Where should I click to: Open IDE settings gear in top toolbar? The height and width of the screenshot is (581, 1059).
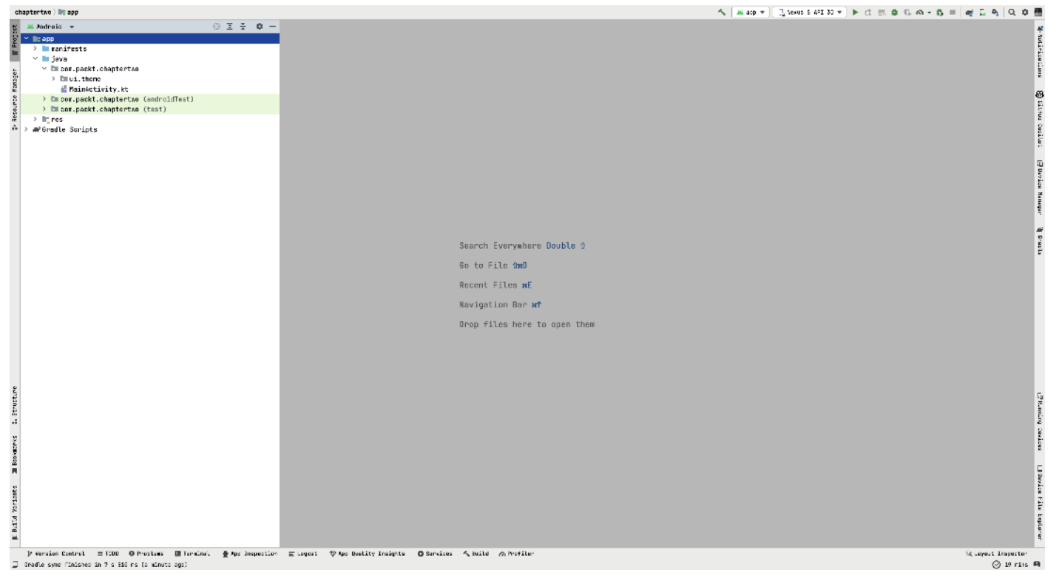click(x=1025, y=13)
